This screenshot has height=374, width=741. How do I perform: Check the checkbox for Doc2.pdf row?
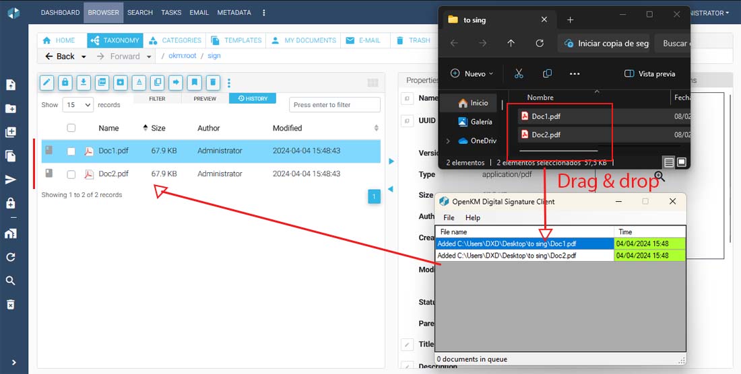coord(71,174)
